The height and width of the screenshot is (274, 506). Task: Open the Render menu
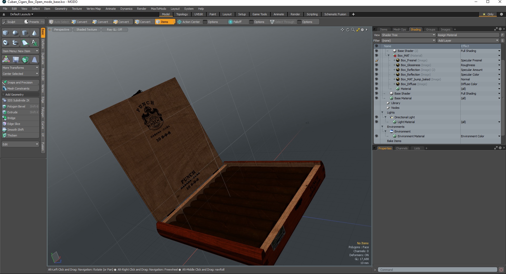tap(142, 9)
